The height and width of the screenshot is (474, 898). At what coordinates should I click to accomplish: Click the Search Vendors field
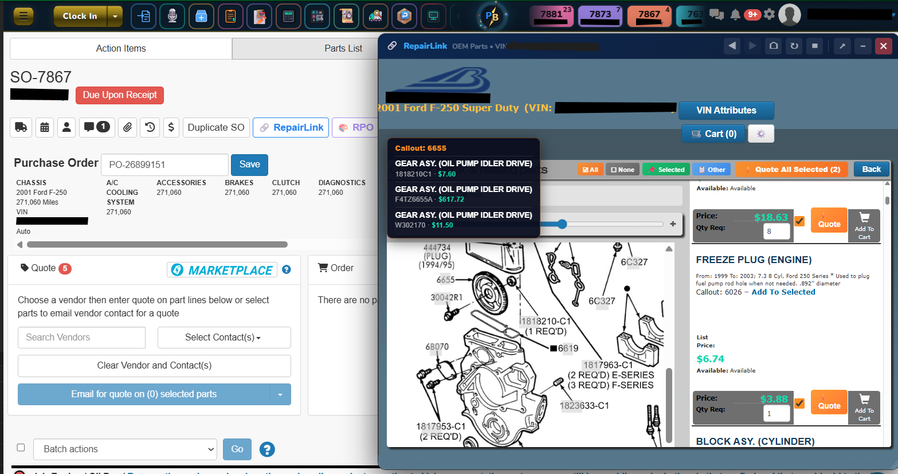(81, 338)
